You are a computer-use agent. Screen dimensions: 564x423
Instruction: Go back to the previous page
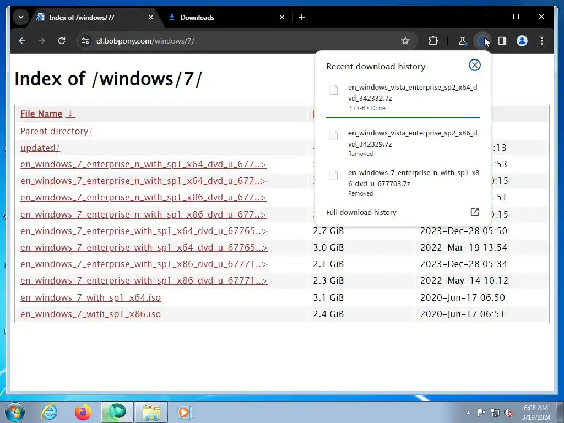pos(22,41)
